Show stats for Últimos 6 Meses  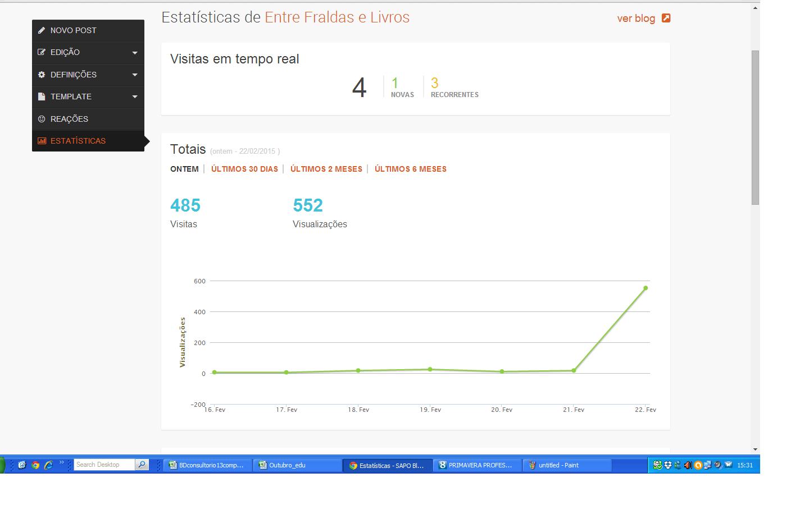410,169
